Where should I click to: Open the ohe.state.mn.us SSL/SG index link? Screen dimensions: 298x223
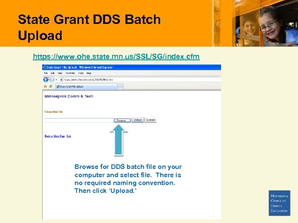pos(116,57)
